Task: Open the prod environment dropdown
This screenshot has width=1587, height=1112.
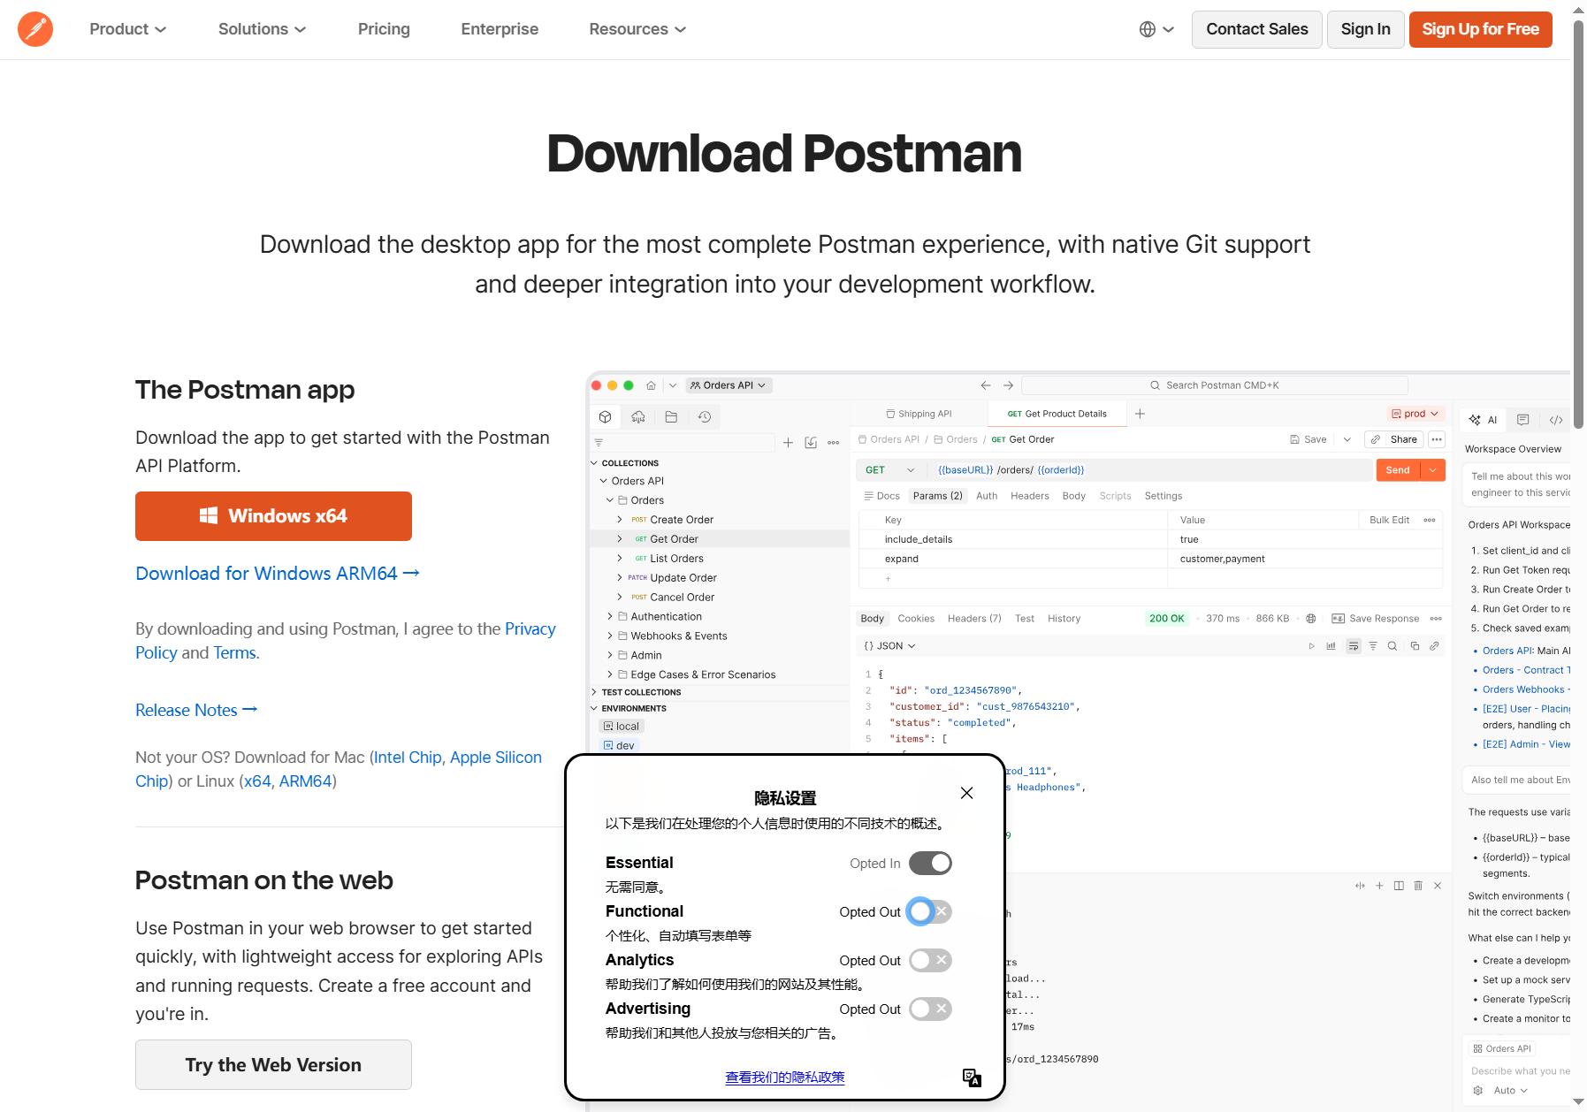Action: pos(1415,414)
